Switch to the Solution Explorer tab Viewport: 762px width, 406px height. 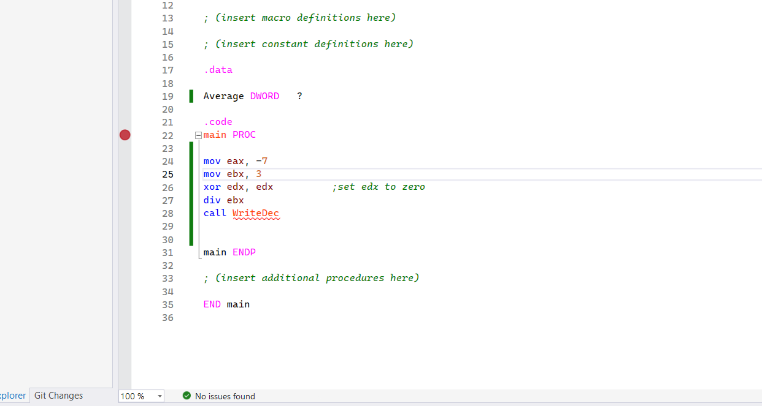pos(12,395)
